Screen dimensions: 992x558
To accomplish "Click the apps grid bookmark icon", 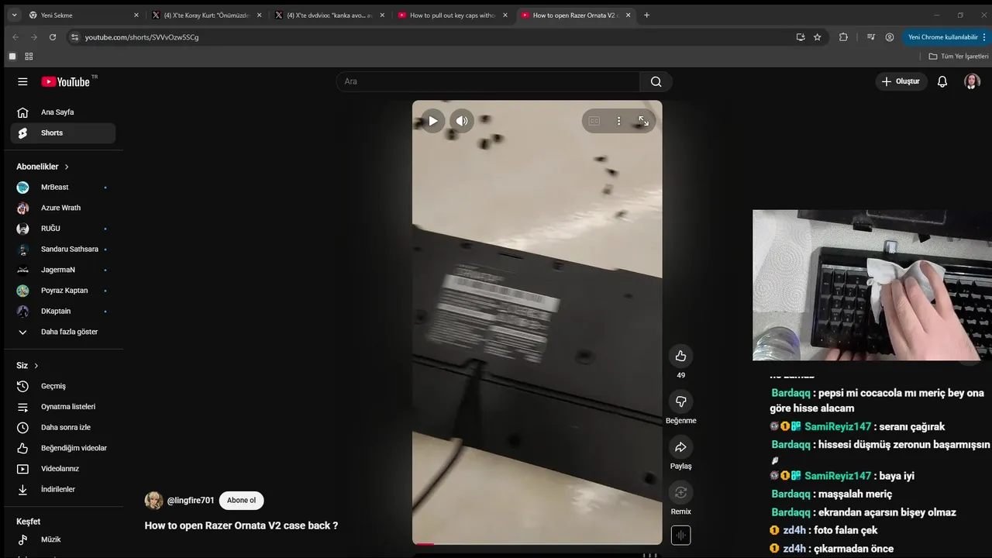I will (x=29, y=57).
